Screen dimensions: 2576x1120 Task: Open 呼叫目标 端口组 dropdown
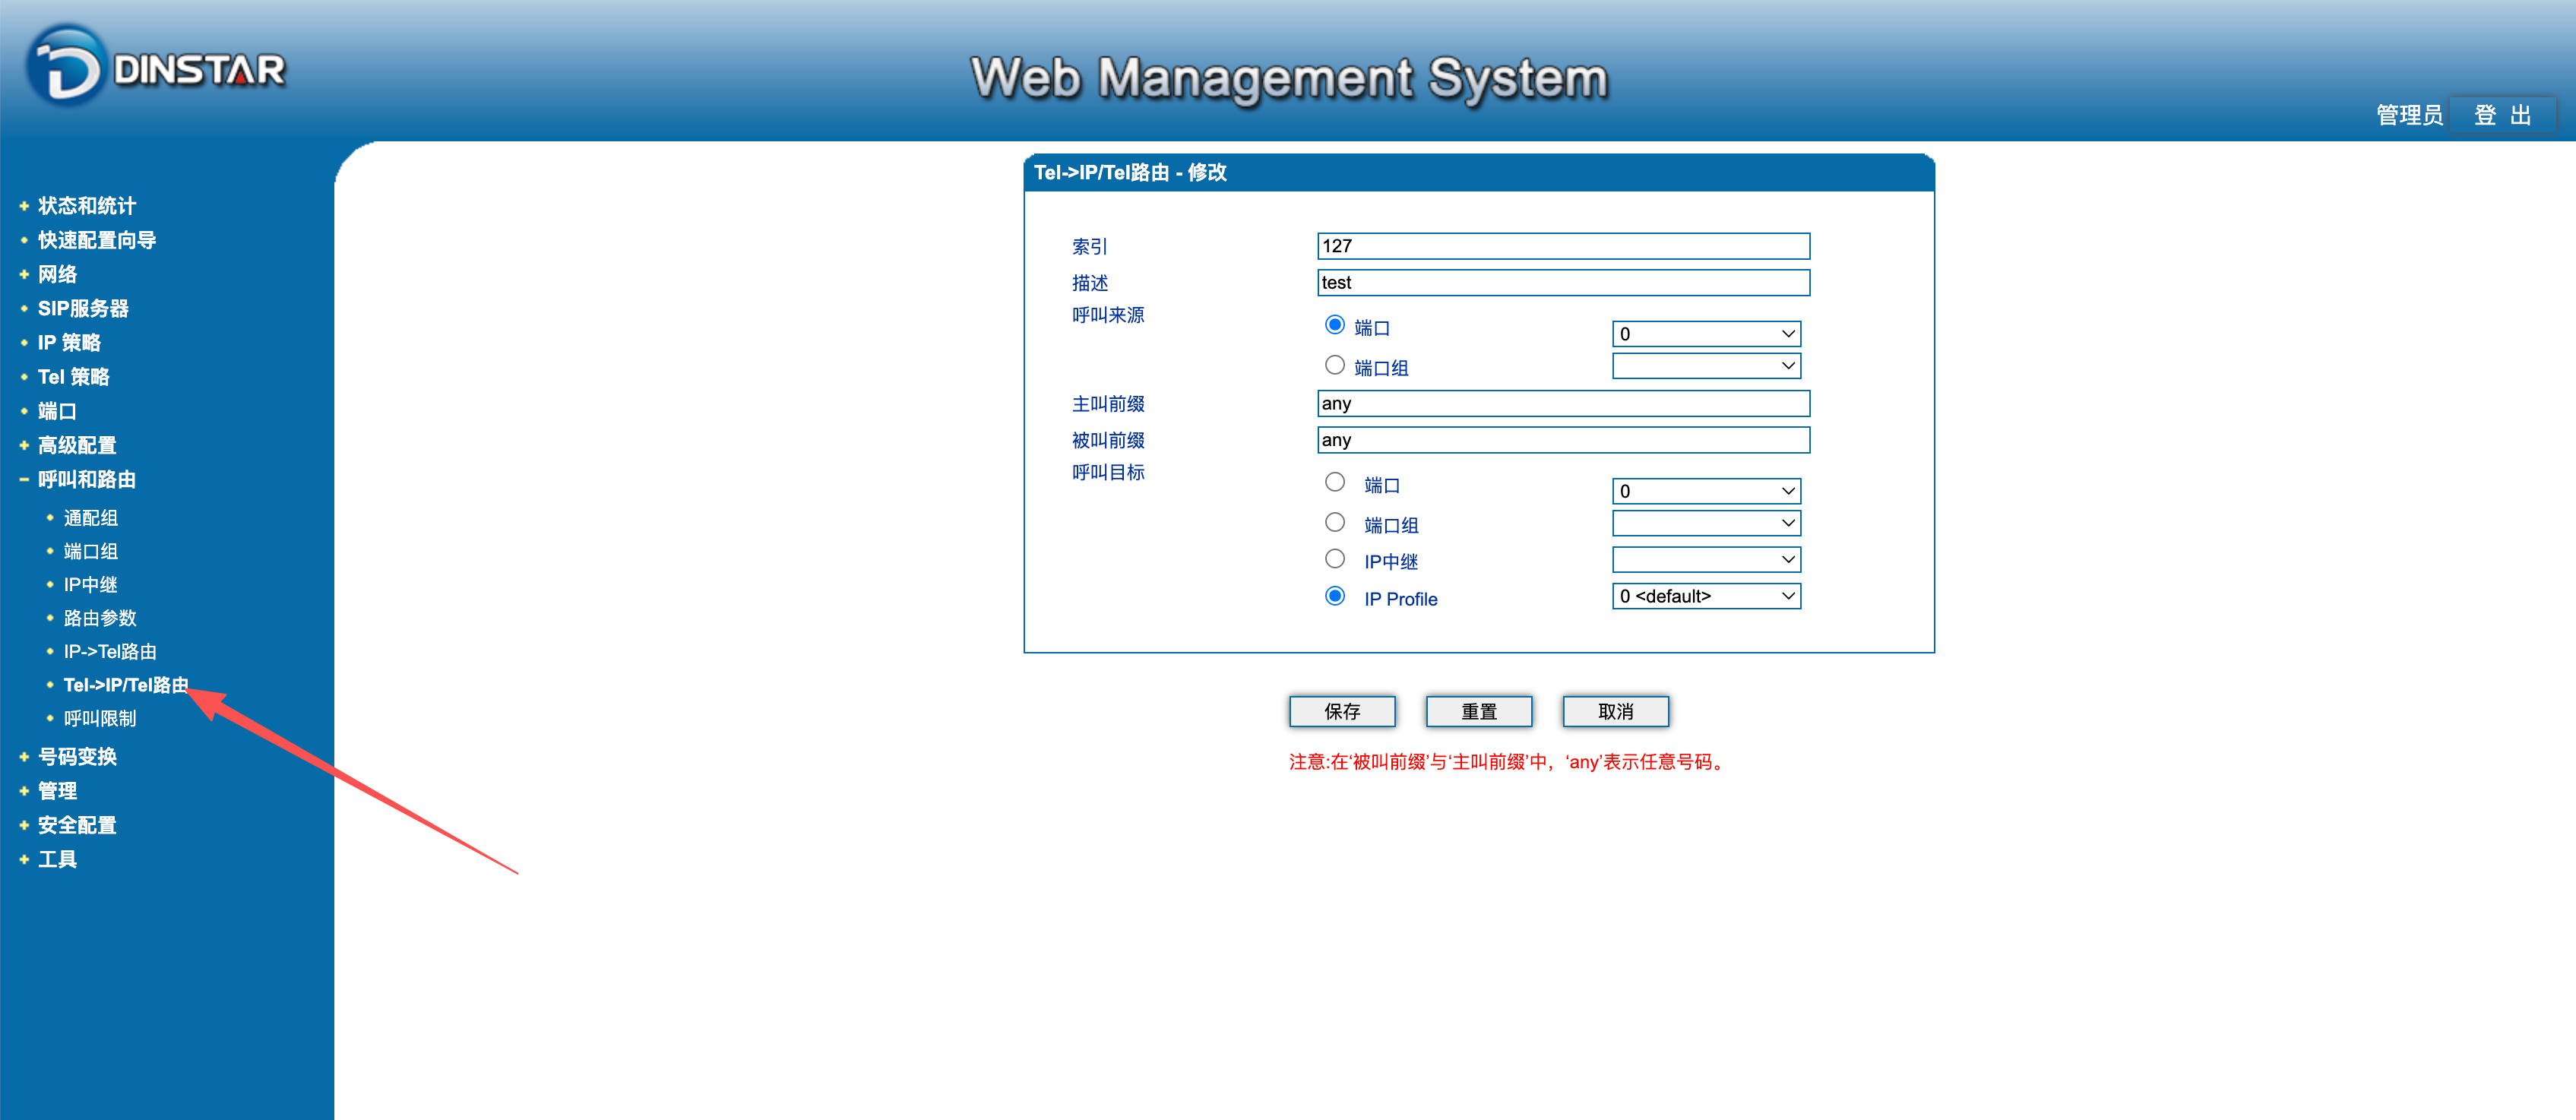coord(1706,523)
